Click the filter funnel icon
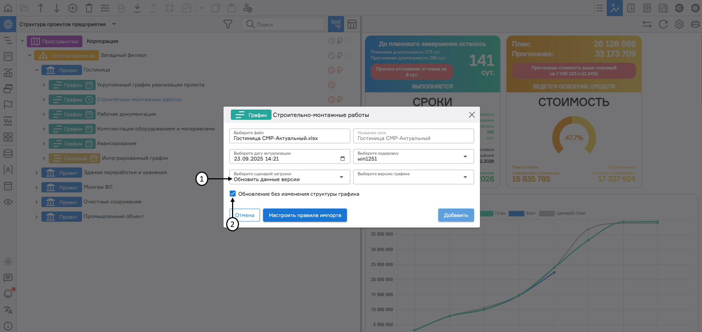The width and height of the screenshot is (702, 332). (228, 24)
